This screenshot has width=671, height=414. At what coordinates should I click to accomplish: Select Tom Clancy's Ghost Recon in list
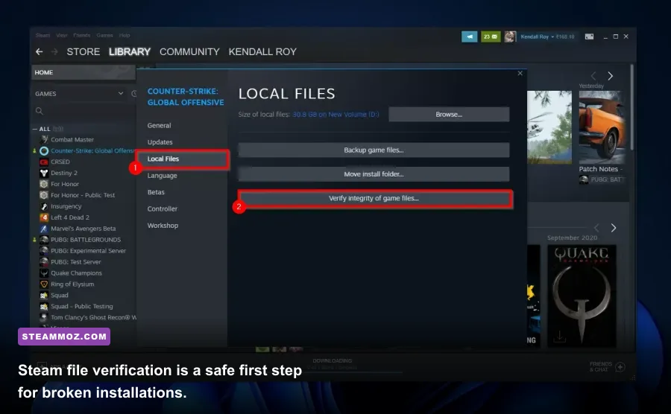(93, 317)
